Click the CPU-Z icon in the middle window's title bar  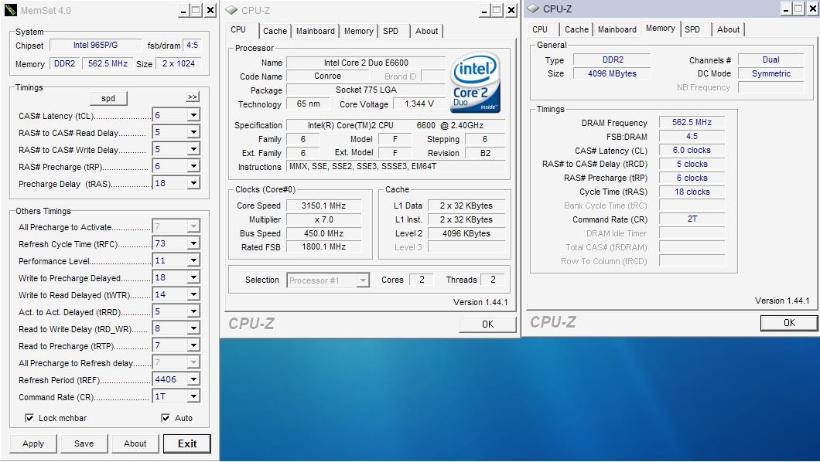coord(231,10)
